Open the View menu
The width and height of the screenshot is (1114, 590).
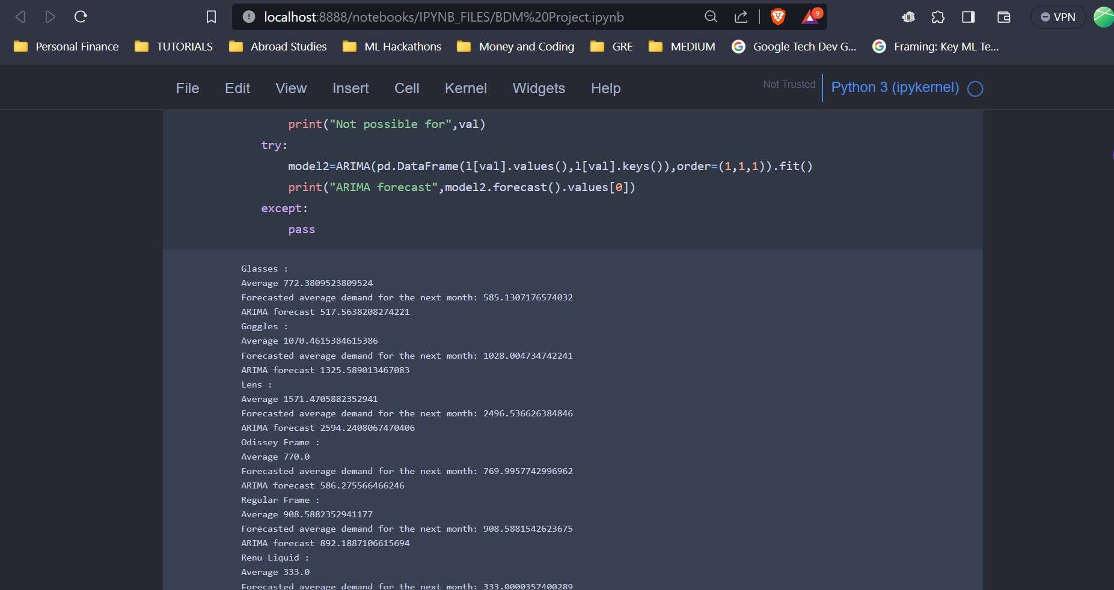pos(291,88)
